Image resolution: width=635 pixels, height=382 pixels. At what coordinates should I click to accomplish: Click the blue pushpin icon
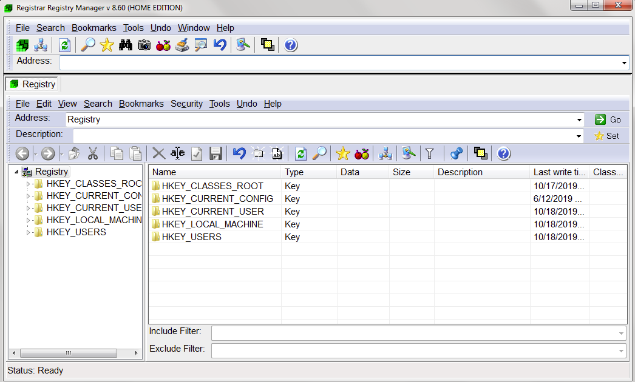[x=457, y=153]
